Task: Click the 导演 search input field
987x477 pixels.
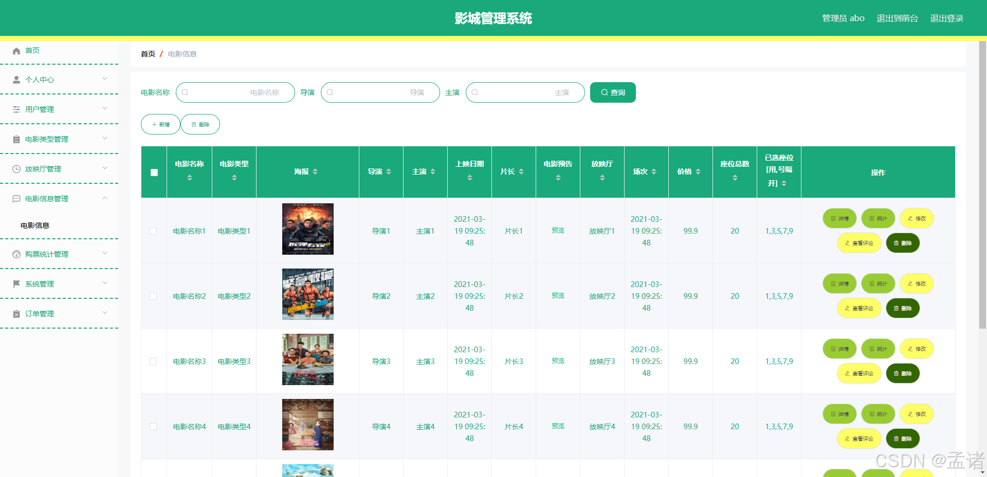Action: [380, 92]
